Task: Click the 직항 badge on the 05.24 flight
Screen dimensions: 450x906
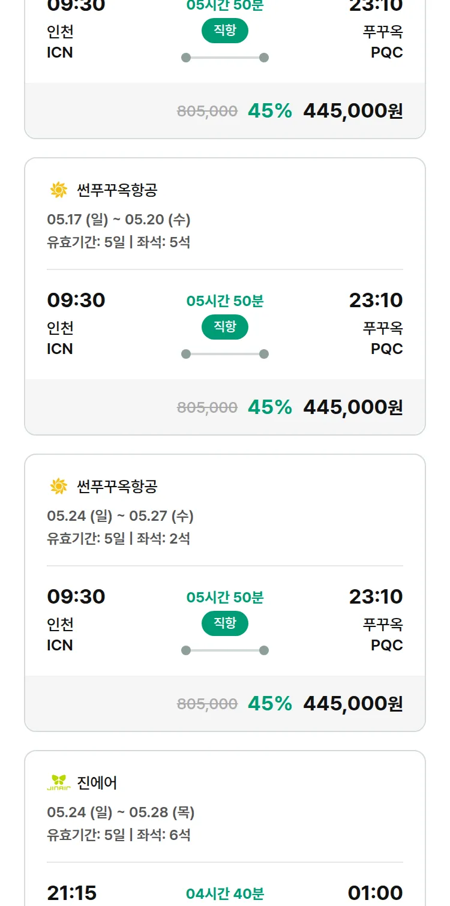Action: pyautogui.click(x=224, y=623)
